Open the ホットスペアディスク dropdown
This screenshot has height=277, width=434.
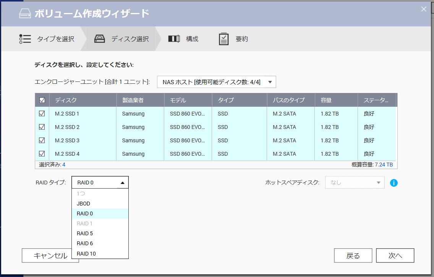[x=355, y=182]
